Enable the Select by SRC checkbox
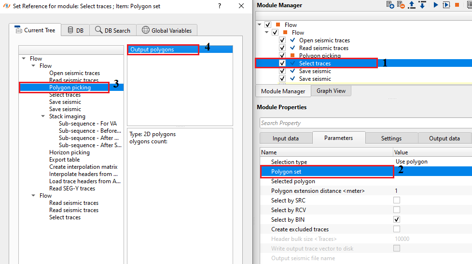 (x=397, y=201)
